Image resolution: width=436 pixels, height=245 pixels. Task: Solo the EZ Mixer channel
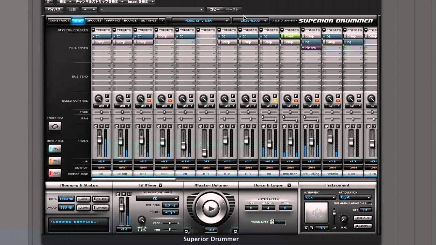[x=123, y=194]
